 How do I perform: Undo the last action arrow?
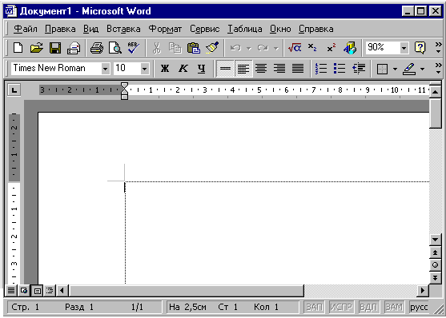click(x=235, y=48)
